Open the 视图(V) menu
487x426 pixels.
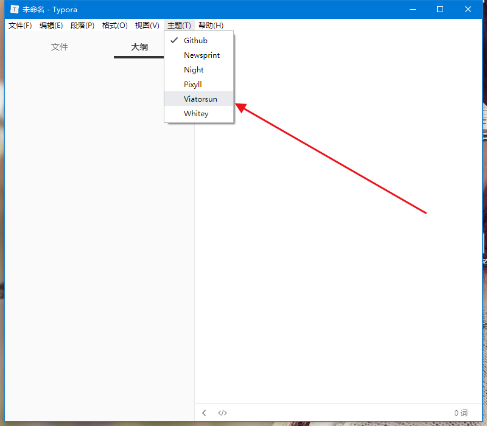pyautogui.click(x=147, y=26)
